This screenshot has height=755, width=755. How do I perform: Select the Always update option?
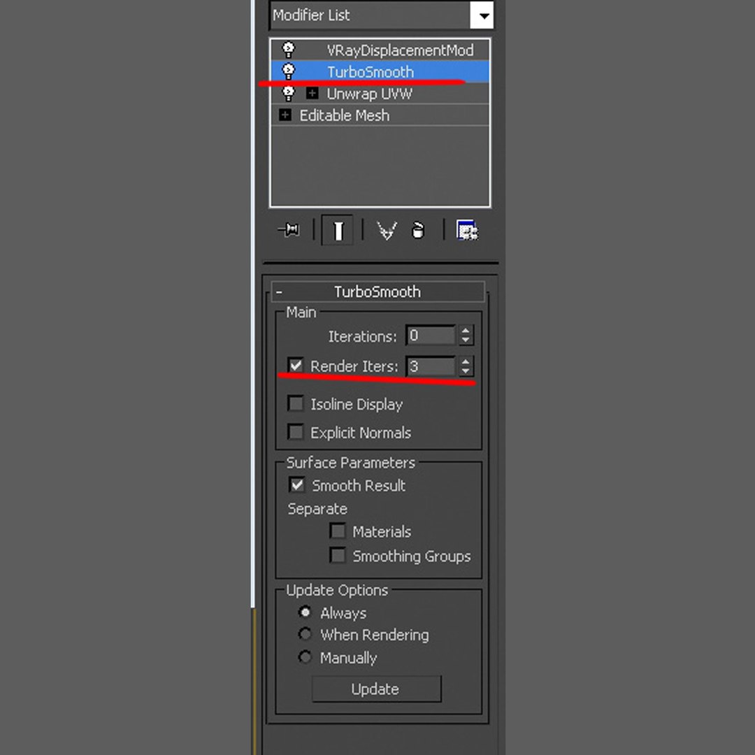pyautogui.click(x=305, y=612)
